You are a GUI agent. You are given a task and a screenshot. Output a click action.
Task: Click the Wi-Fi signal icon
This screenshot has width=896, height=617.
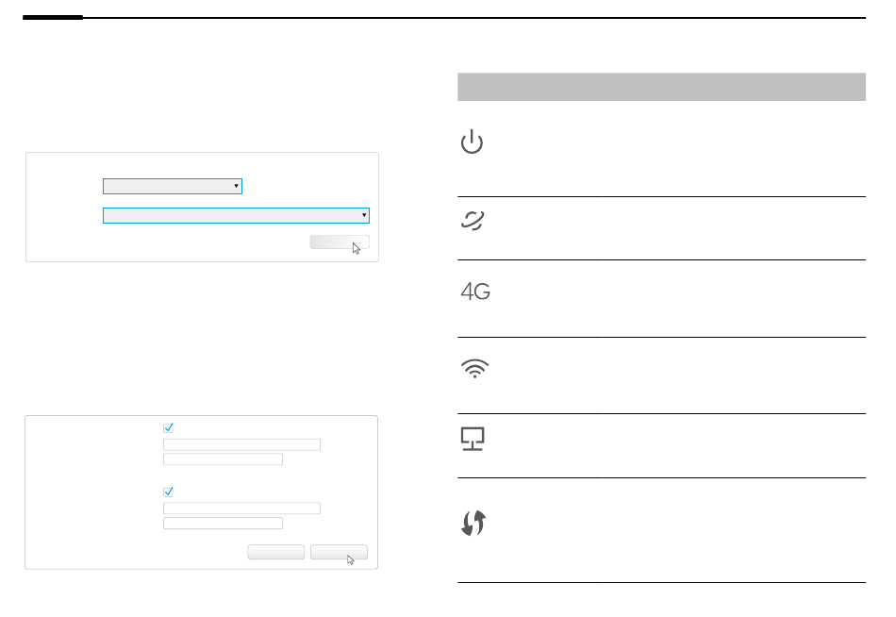[474, 368]
